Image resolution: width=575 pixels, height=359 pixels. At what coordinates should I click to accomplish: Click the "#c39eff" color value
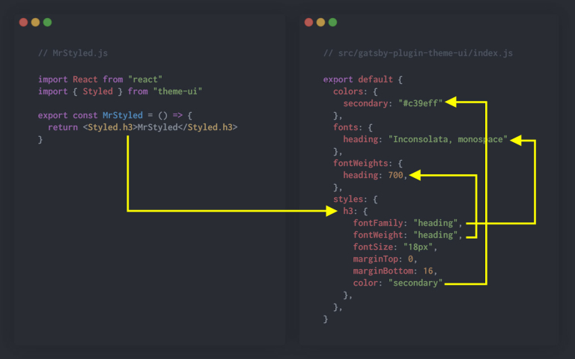pyautogui.click(x=420, y=103)
